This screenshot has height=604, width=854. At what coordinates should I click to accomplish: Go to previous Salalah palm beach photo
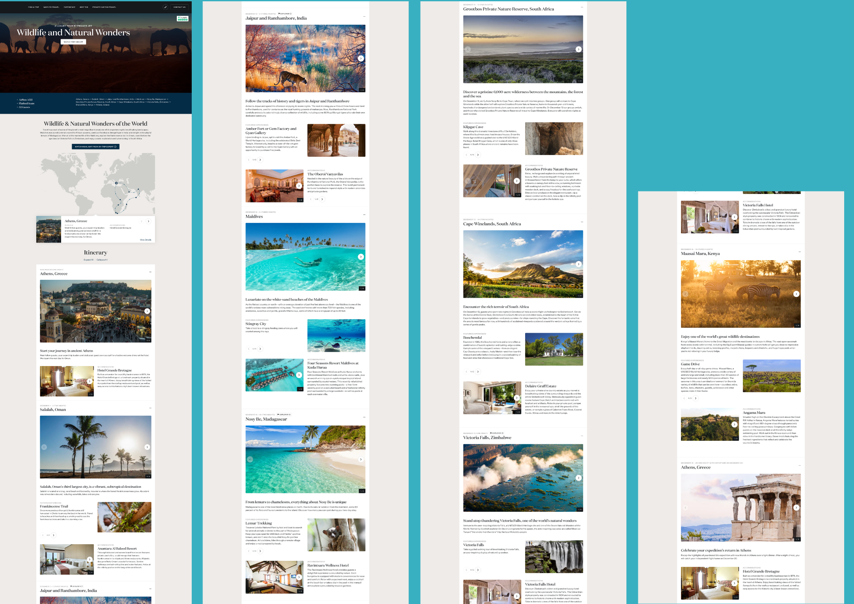pos(44,447)
